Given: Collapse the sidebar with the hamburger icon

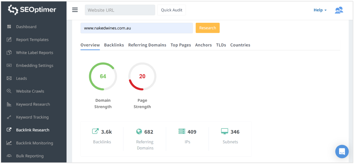Looking at the screenshot, I should point(75,9).
